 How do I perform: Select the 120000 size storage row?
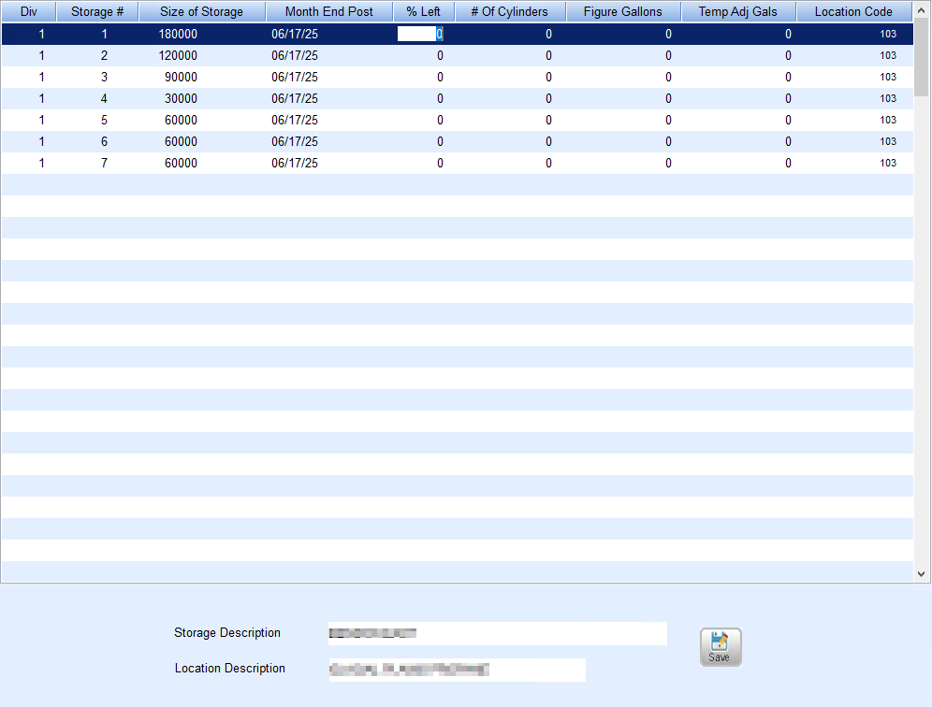coord(178,55)
